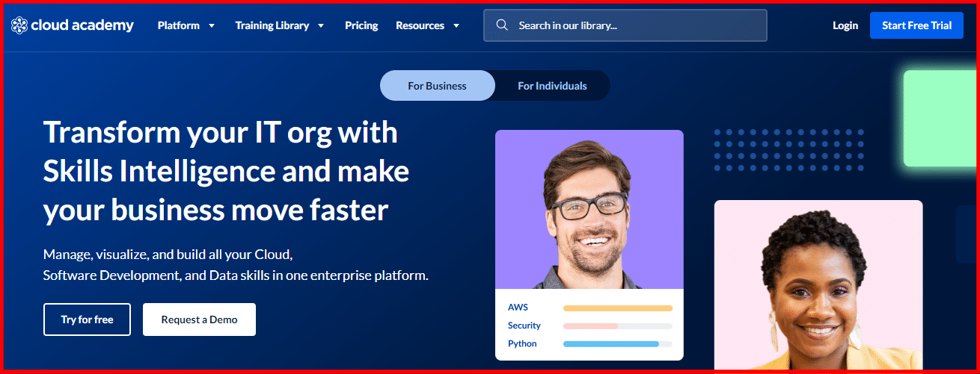Click the Try for free button
980x374 pixels.
click(x=87, y=320)
